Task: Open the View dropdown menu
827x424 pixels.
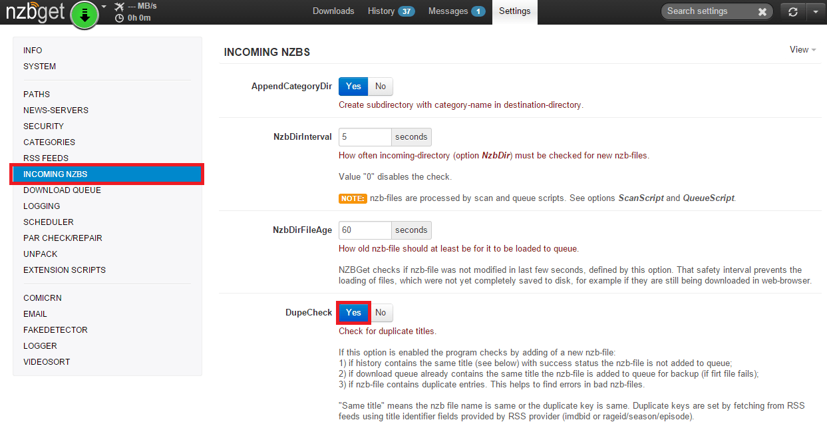Action: click(x=802, y=50)
